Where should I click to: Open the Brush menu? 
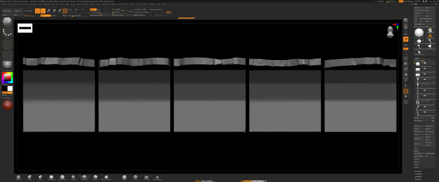tap(21, 4)
